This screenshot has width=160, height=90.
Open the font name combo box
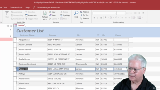click(x=104, y=13)
